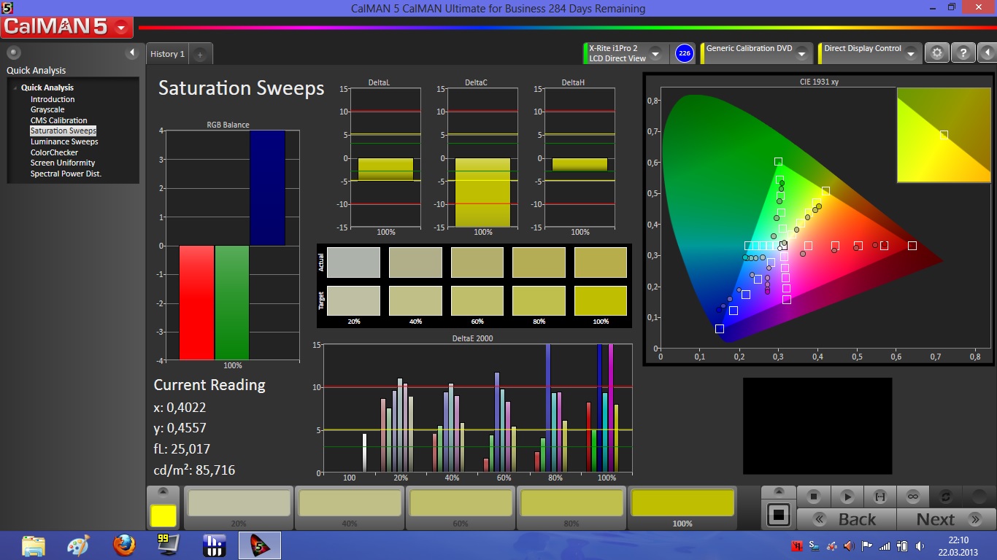This screenshot has height=560, width=997.
Task: Collapse the left Quick Analysis sidebar
Action: [x=132, y=52]
